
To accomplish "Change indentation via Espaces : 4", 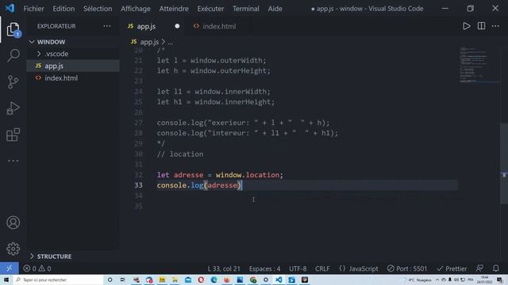I will coord(264,268).
